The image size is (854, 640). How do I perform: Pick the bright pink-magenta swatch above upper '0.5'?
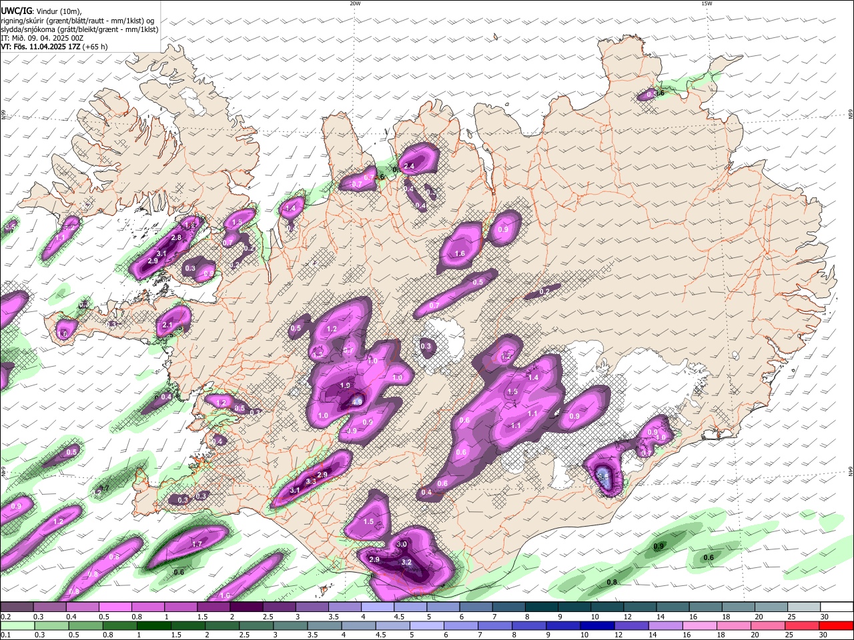click(115, 607)
